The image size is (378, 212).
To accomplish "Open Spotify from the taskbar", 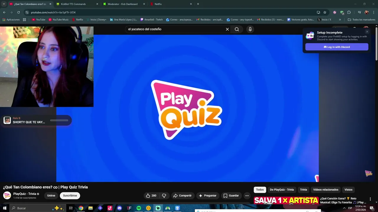I will point(139,208).
